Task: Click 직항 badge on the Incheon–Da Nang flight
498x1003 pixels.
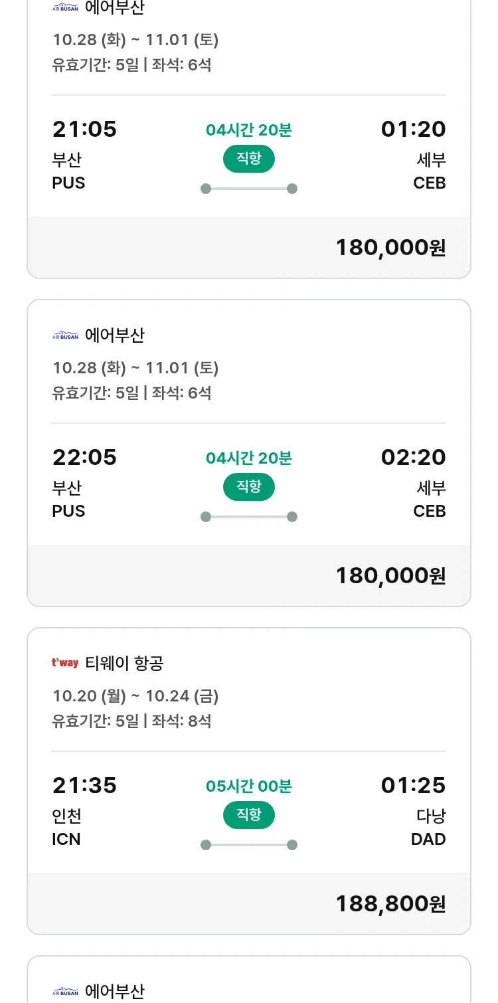Action: pyautogui.click(x=248, y=815)
